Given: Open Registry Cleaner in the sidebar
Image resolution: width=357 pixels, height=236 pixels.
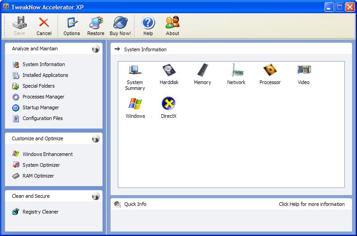Looking at the screenshot, I should 36,212.
